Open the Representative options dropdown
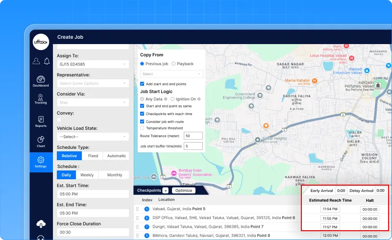The image size is (392, 240). pos(93,83)
